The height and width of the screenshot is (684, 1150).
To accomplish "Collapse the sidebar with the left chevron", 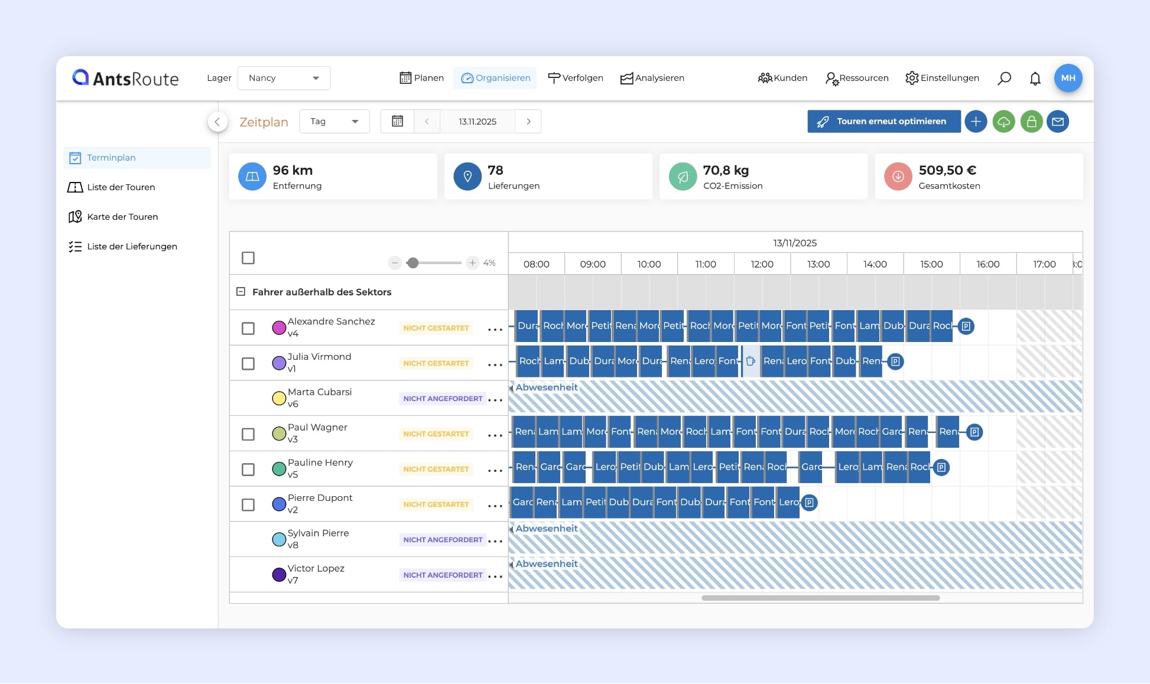I will coord(217,122).
